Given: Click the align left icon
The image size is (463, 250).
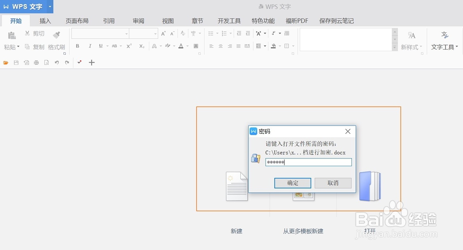Looking at the screenshot, I should click(212, 46).
